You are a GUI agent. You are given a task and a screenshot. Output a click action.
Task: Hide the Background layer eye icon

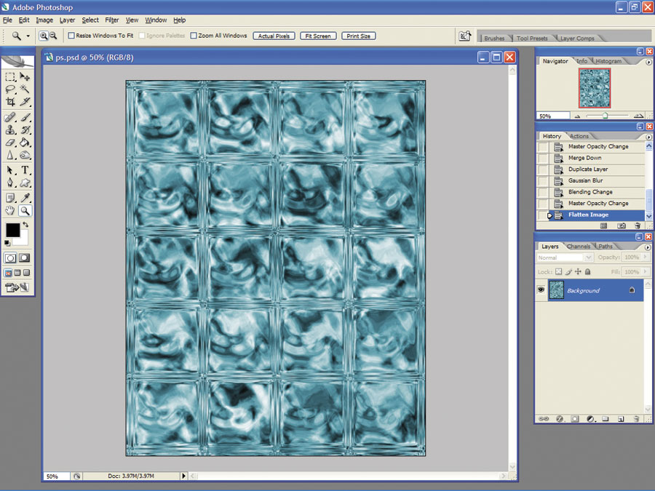pyautogui.click(x=541, y=290)
